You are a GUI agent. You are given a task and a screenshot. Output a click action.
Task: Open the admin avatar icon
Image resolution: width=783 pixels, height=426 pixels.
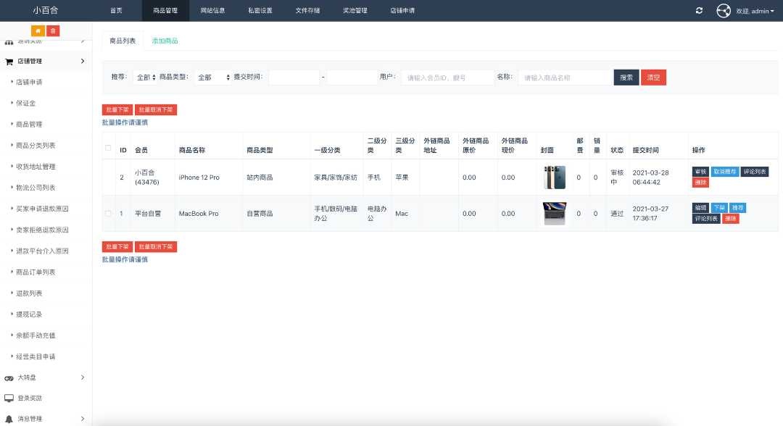coord(724,10)
